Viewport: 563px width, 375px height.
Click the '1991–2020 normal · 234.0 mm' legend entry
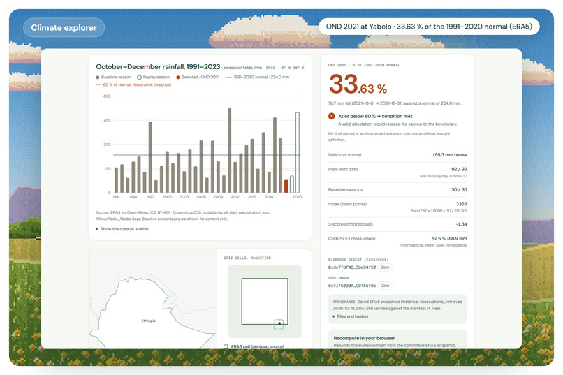pyautogui.click(x=258, y=77)
